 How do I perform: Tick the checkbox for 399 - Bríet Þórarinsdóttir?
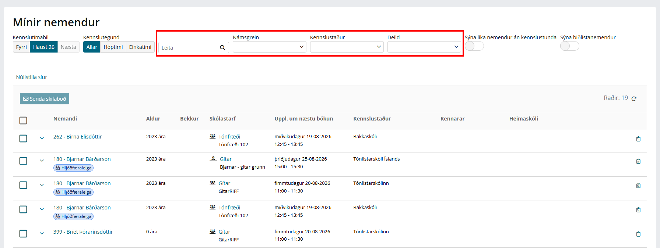pyautogui.click(x=23, y=234)
